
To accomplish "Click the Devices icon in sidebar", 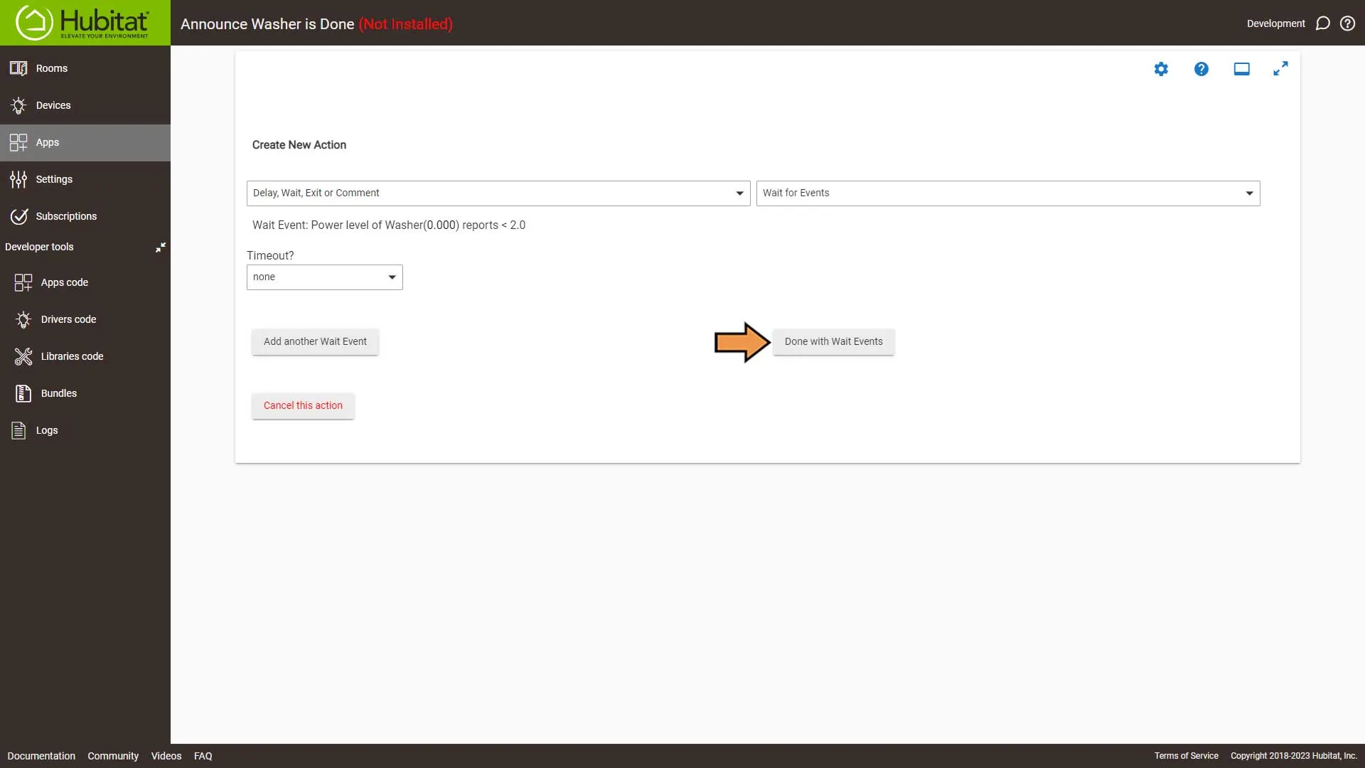I will (20, 105).
